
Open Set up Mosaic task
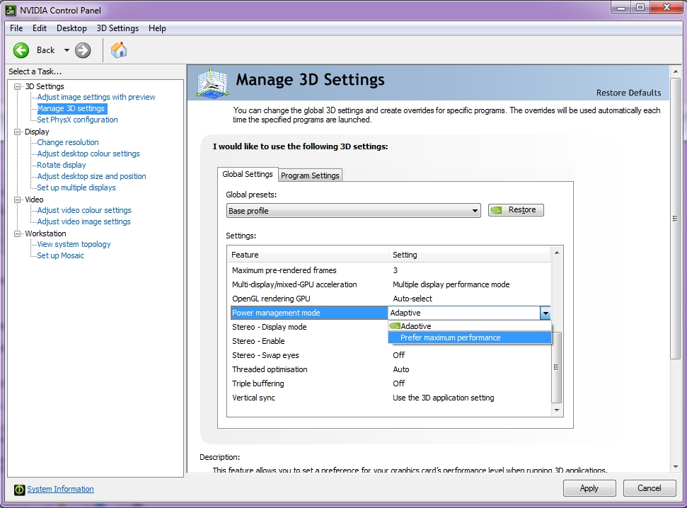(x=60, y=255)
